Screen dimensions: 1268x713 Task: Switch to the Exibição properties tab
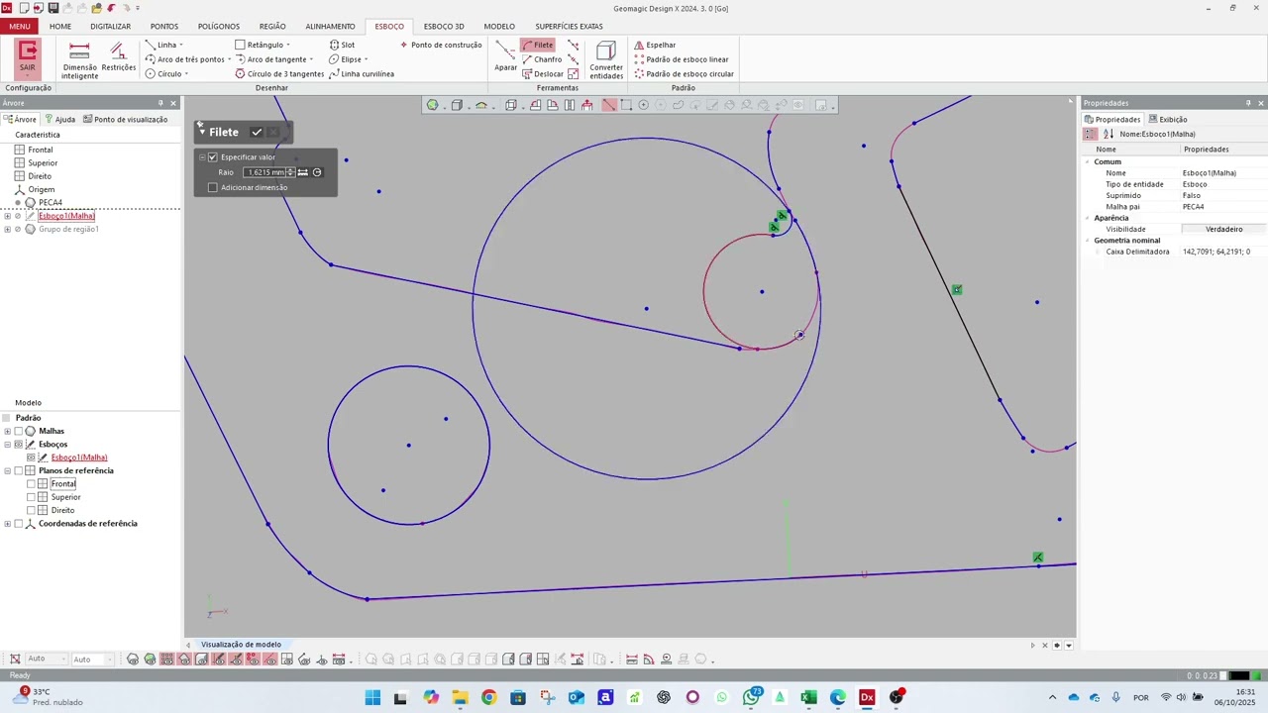click(x=1168, y=120)
